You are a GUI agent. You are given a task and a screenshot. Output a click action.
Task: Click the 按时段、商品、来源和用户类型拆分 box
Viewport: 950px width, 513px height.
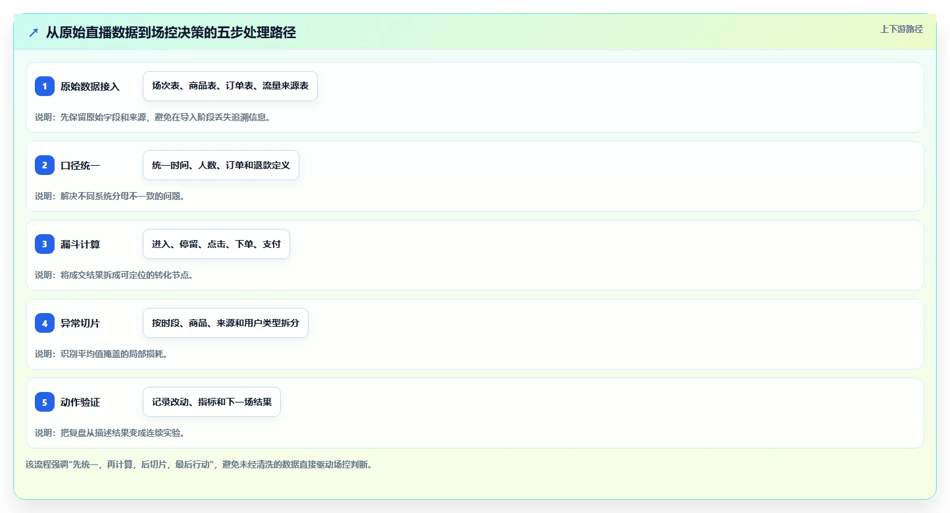226,323
